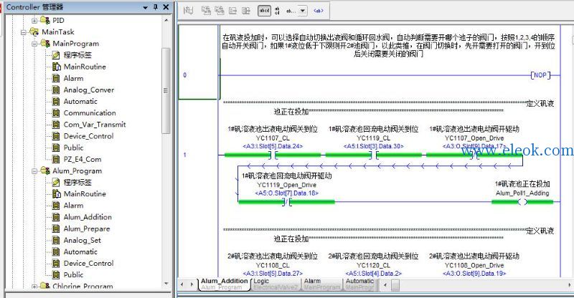This screenshot has height=298, width=574.
Task: Select the Alum_Poll1_Adding output coil
Action: pyautogui.click(x=523, y=201)
